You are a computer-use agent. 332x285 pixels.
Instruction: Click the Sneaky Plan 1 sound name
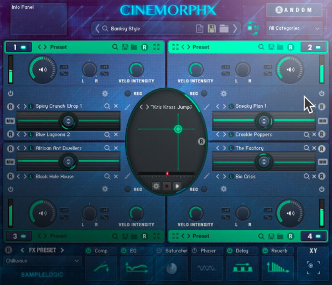(x=251, y=106)
